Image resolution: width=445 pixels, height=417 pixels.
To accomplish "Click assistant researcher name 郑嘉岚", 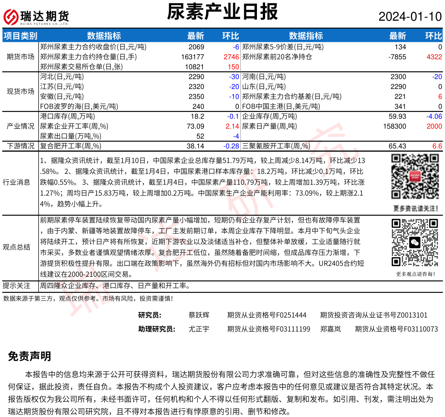I will pos(330,329).
